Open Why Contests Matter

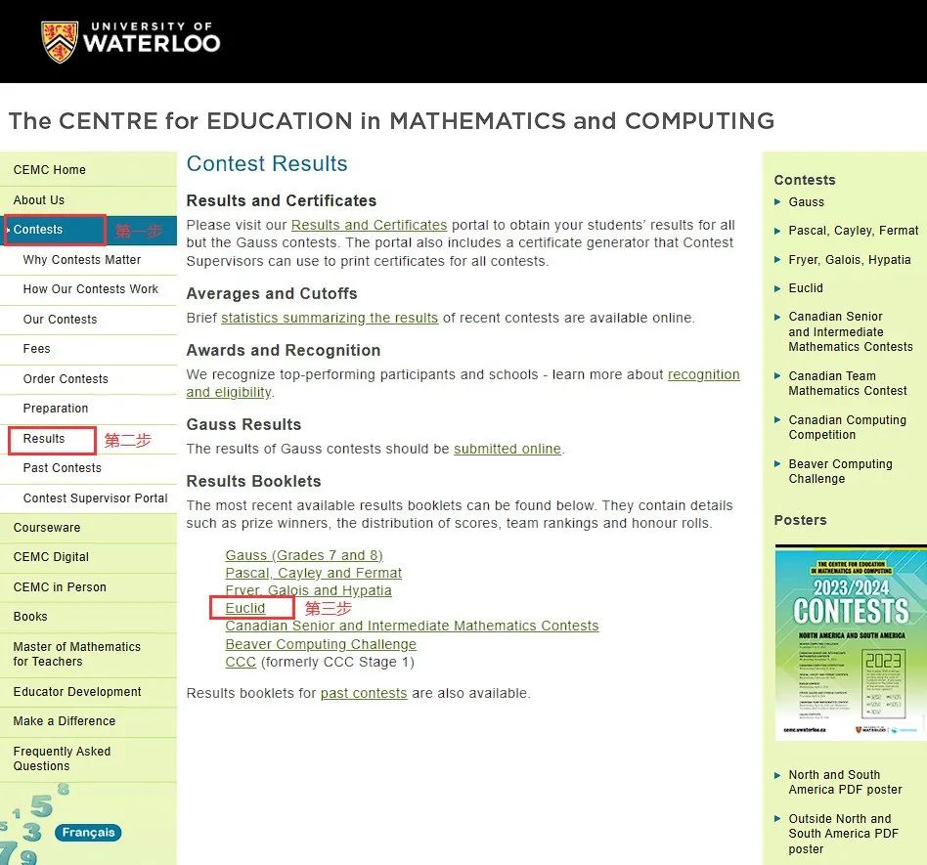[x=81, y=259]
